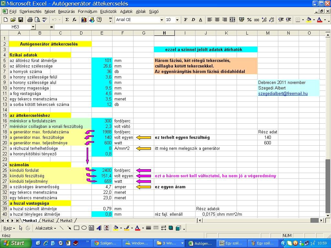Select the Oval drawing tool
The height and width of the screenshot is (248, 331).
point(84,228)
